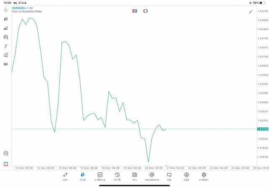Screen dimensions: 269x188
Task: Tap the EURAUDm symbol title
Action: point(19,8)
